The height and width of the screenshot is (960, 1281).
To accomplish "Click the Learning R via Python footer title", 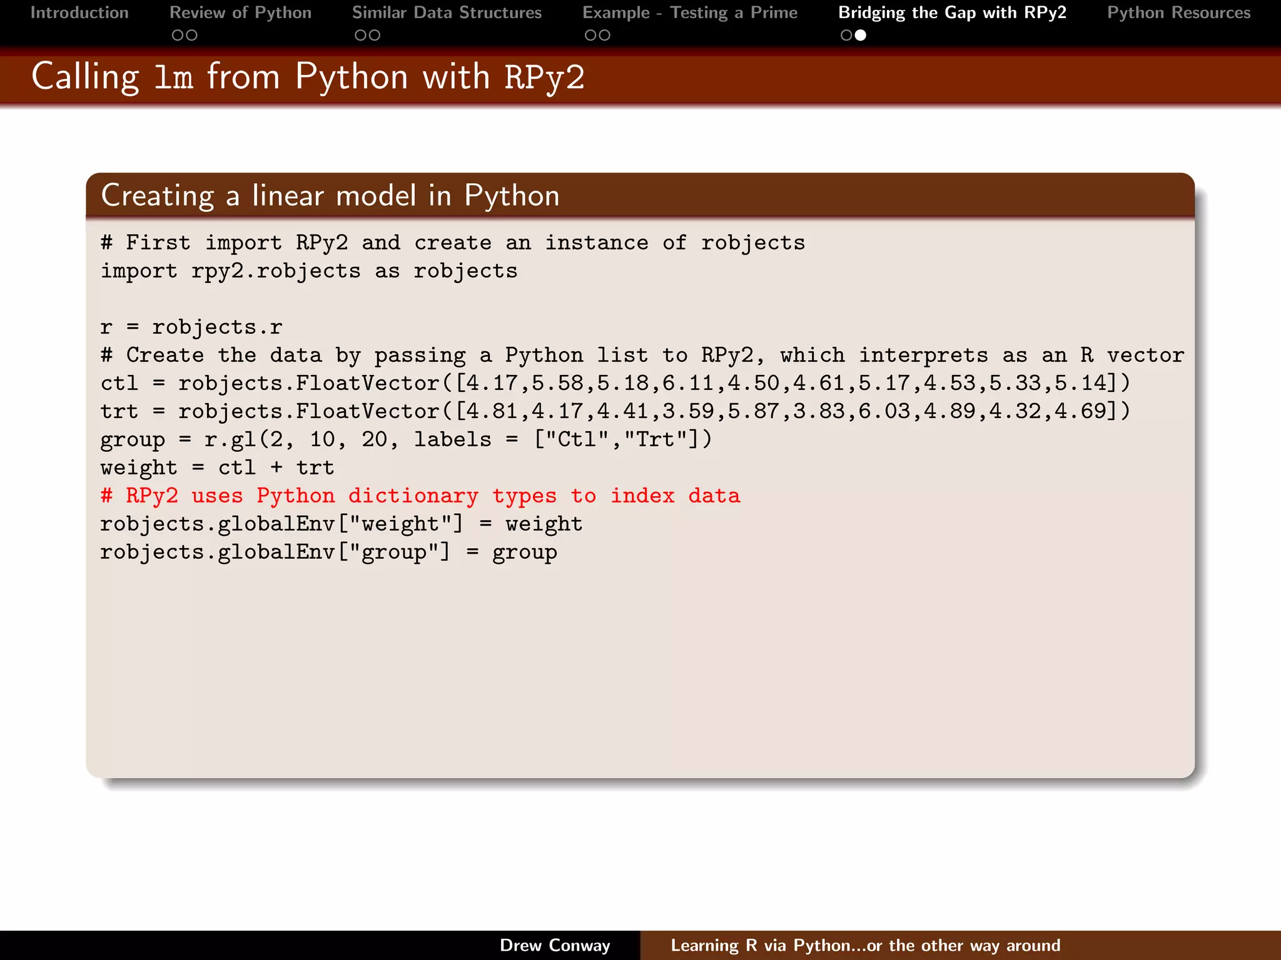I will [865, 945].
